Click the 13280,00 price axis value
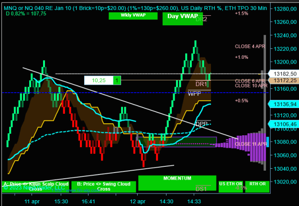This screenshot has width=299, height=206. (285, 9)
